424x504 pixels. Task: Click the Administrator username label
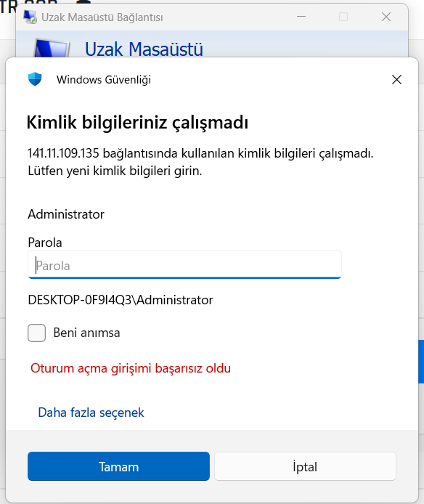point(66,214)
